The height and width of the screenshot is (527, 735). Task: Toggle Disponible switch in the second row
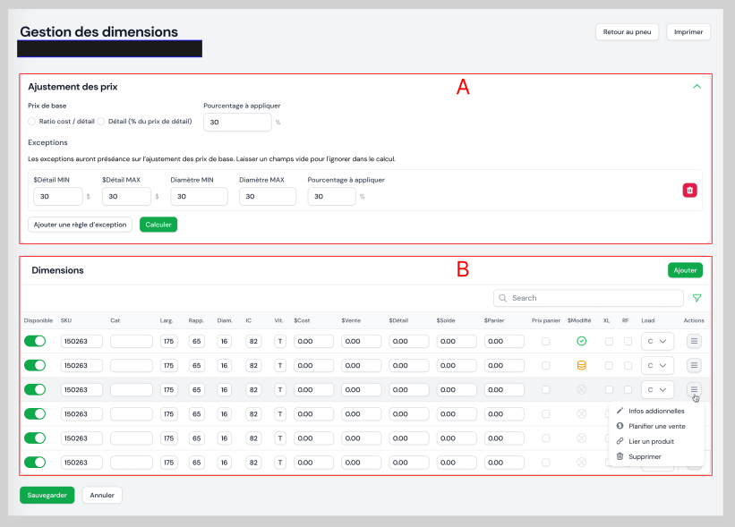click(x=35, y=365)
